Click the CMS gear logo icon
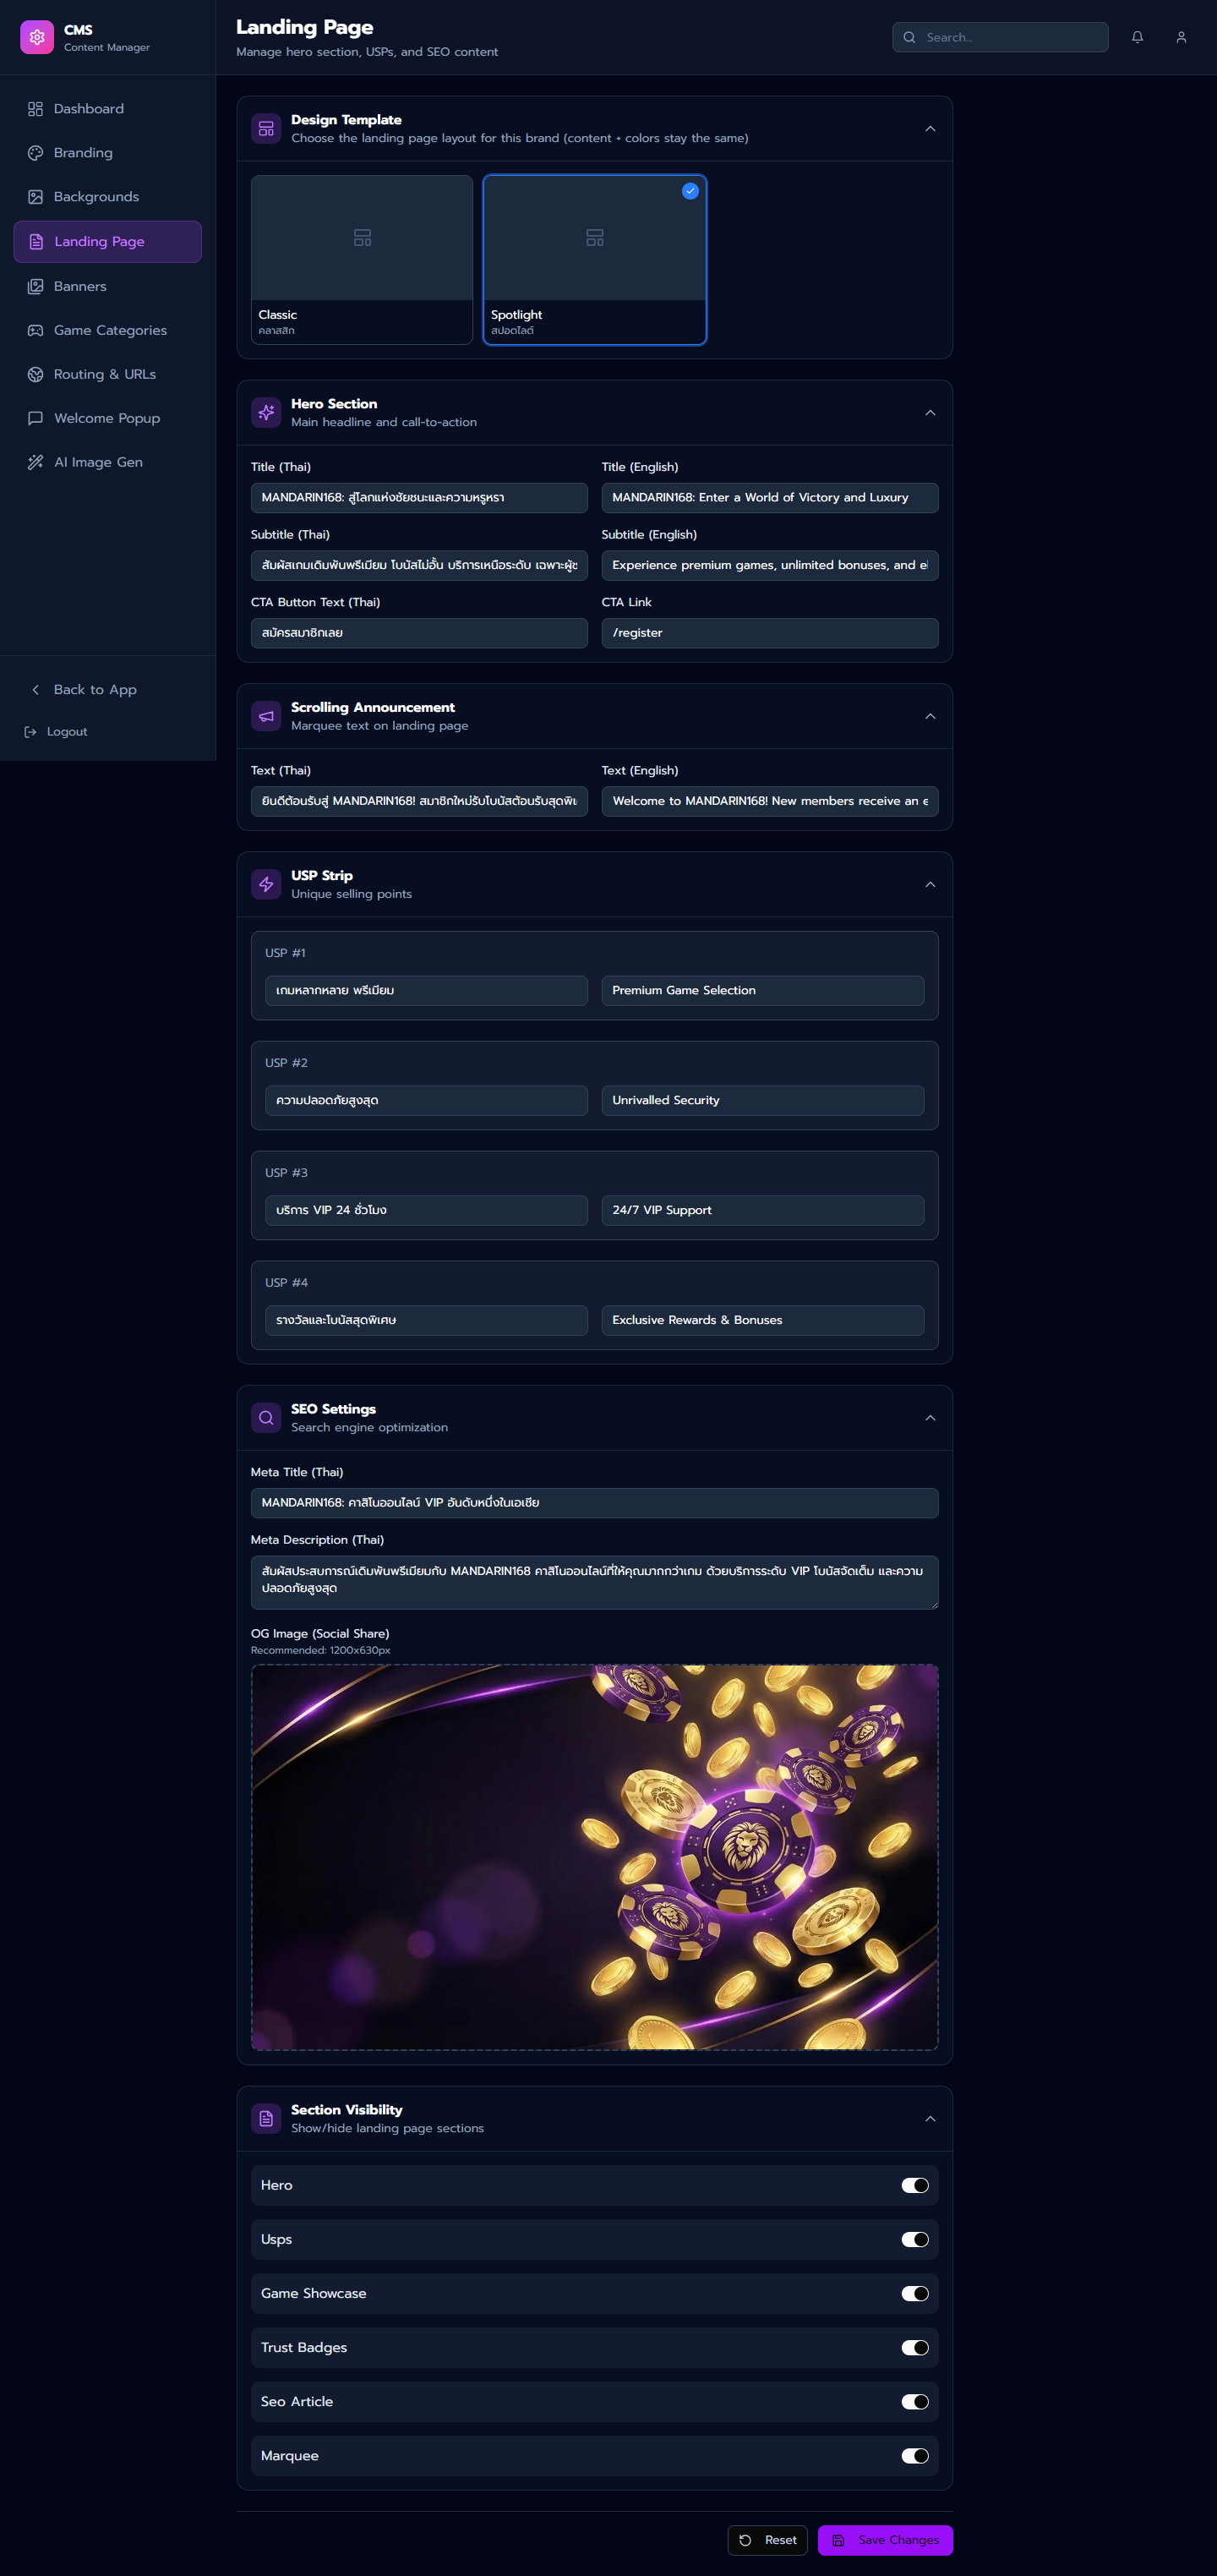The image size is (1217, 2576). [x=37, y=37]
